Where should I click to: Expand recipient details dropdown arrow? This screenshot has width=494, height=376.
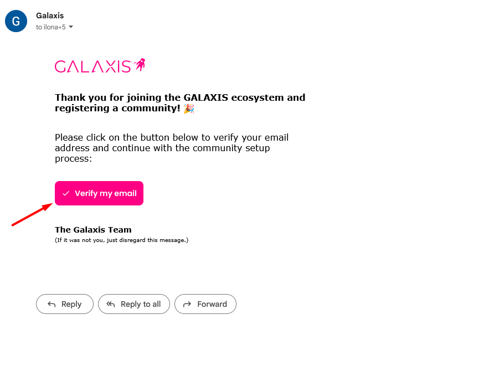pos(71,27)
